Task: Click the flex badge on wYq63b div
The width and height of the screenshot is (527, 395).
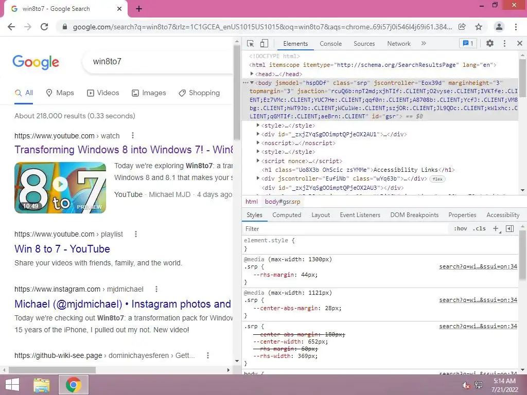Action: (x=437, y=178)
